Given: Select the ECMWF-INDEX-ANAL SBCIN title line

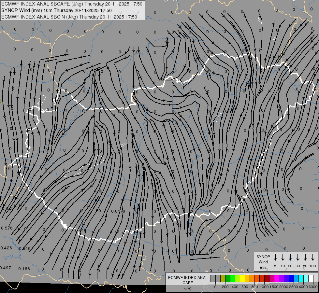Looking at the screenshot, I should [x=69, y=17].
